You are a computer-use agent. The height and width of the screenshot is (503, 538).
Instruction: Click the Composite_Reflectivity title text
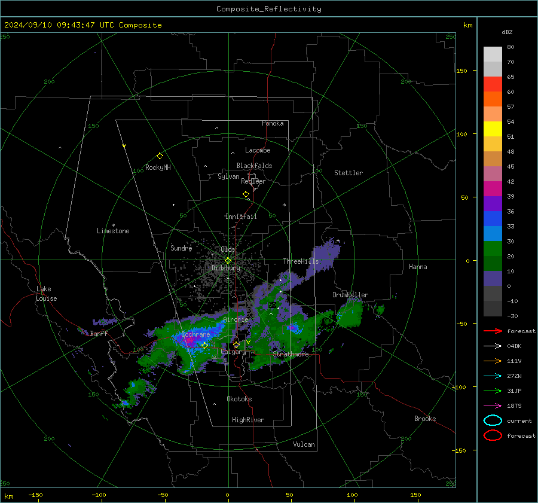click(x=269, y=9)
